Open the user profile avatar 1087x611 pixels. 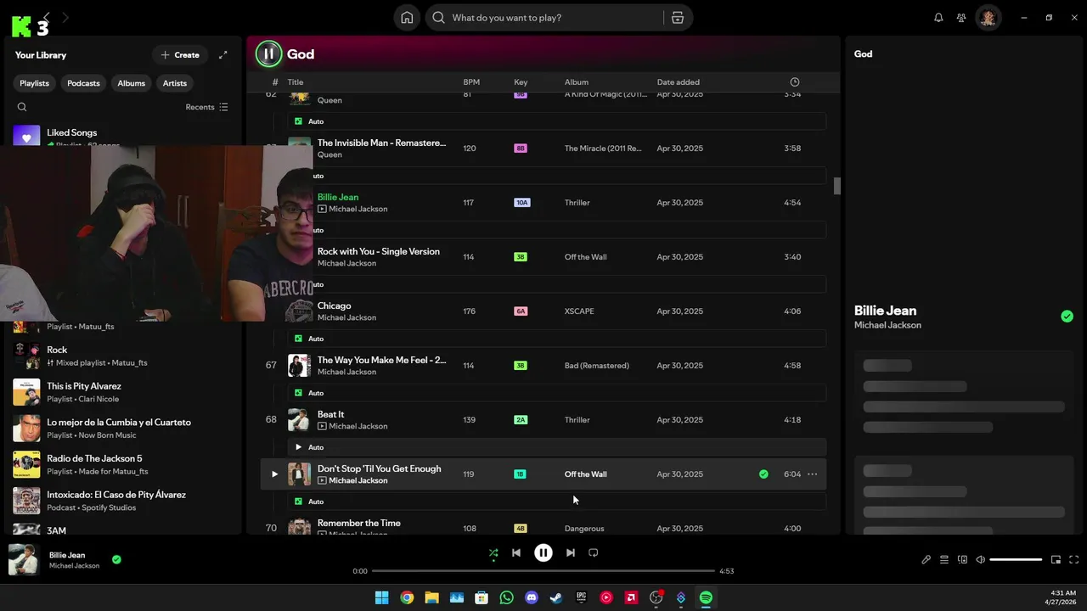click(988, 18)
